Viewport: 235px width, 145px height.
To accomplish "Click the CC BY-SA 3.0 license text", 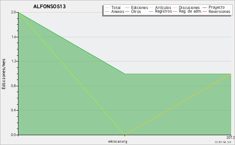I will [223, 142].
